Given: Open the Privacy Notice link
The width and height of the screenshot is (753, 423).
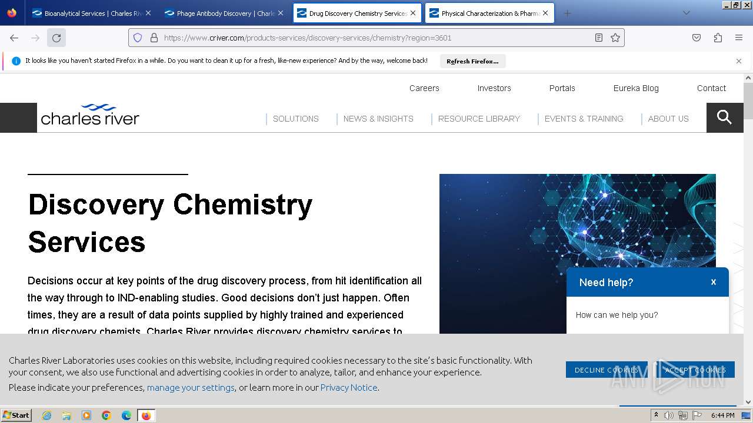Looking at the screenshot, I should [x=349, y=387].
